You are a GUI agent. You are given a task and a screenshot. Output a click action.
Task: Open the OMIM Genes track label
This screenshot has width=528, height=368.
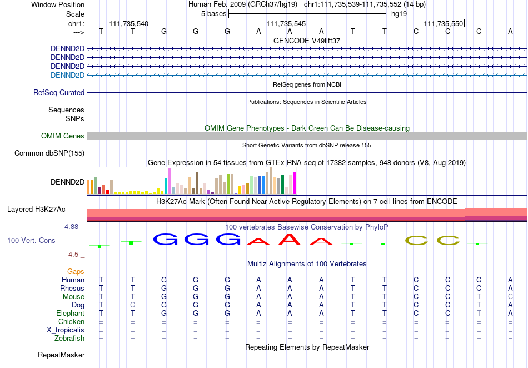63,136
